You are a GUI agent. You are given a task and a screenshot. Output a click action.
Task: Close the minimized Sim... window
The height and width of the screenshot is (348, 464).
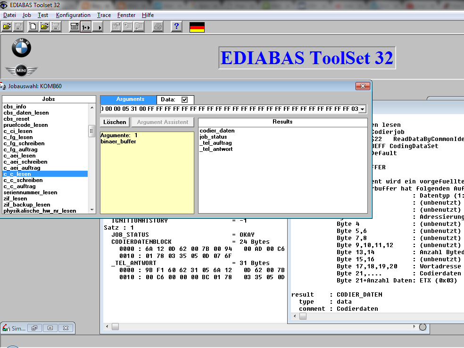(66, 328)
